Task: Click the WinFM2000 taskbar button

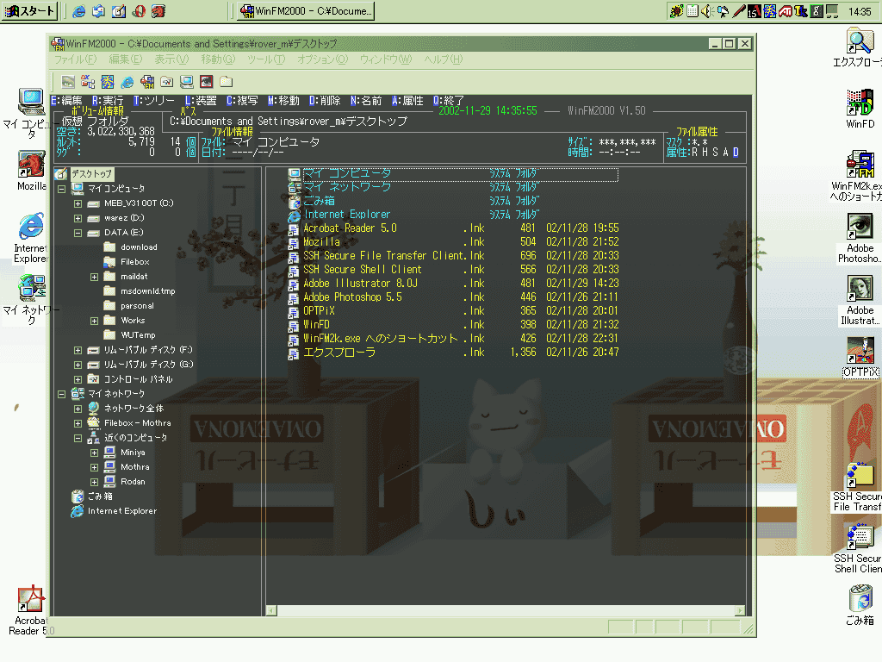Action: point(306,11)
